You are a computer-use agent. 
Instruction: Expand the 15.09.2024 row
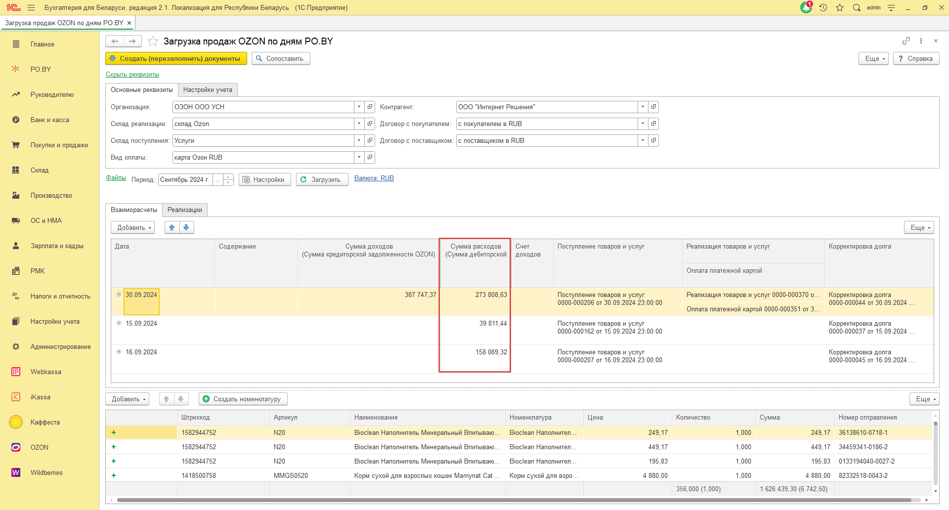click(x=119, y=323)
